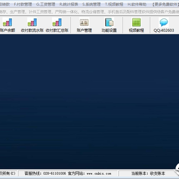
Task: Open QQ:402603 chat bubble contact
Action: point(164,25)
